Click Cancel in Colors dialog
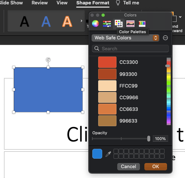 click(129, 166)
